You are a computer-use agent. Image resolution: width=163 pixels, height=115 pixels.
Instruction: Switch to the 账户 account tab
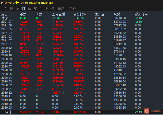(x=61, y=9)
